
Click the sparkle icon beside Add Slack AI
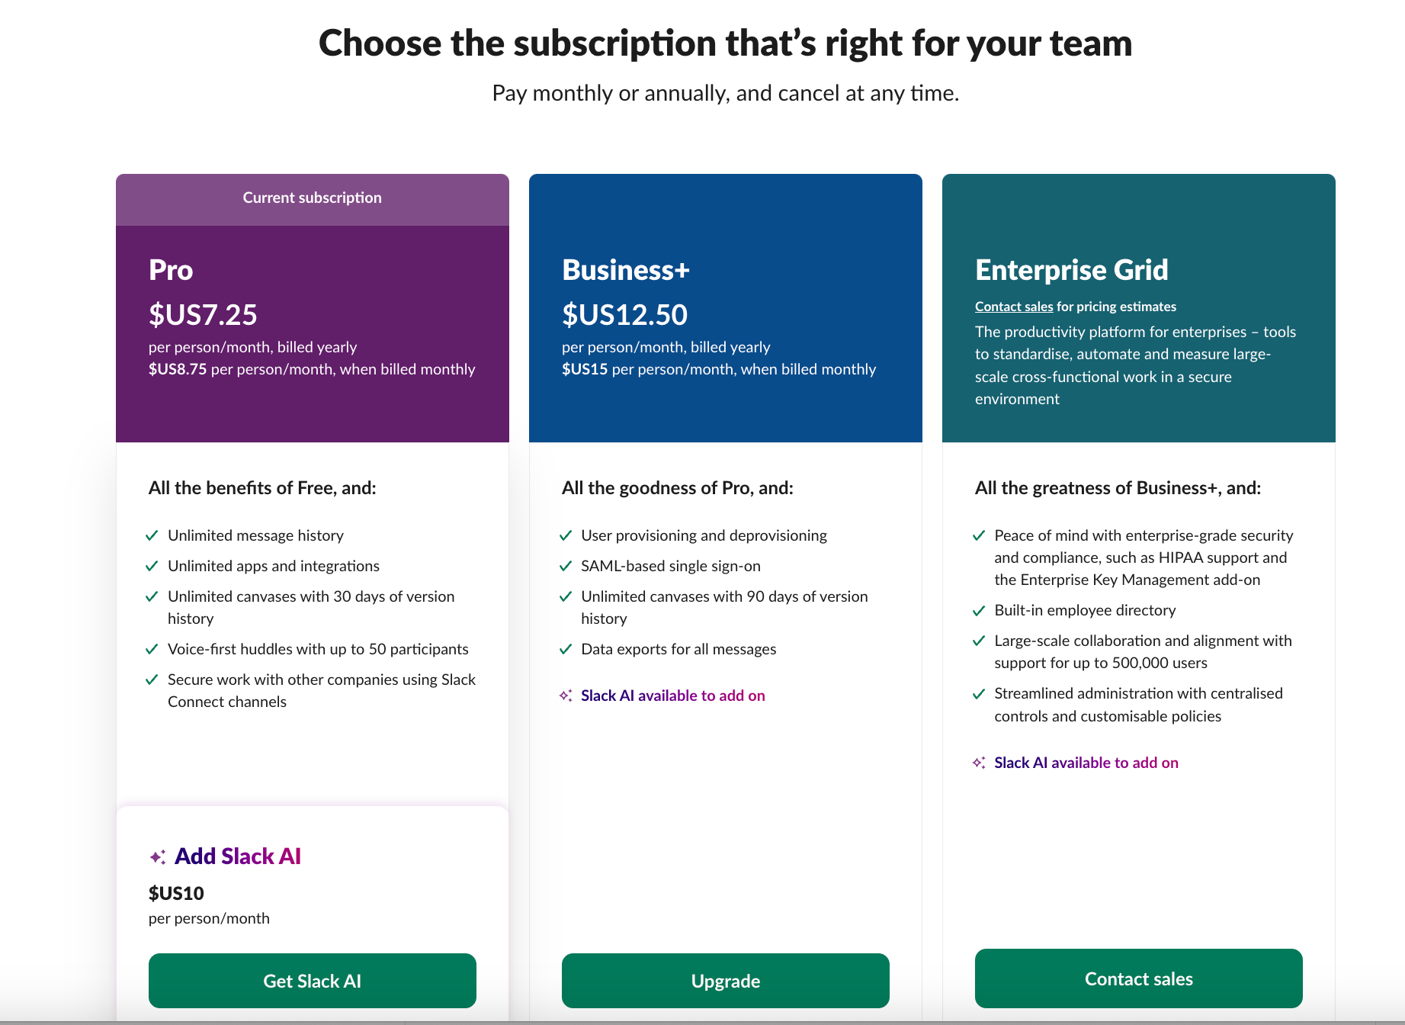tap(158, 857)
